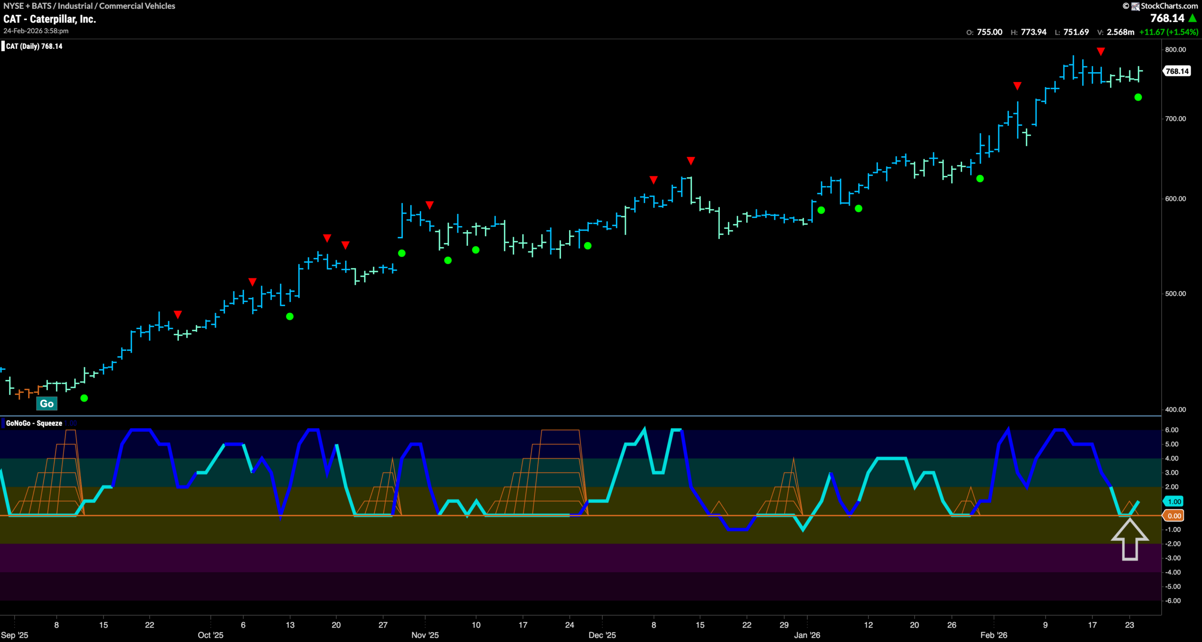Click the white legend marker before CAT (Daily)

pos(3,46)
